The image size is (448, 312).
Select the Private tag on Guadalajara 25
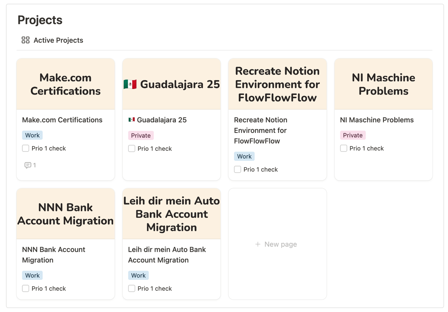(140, 135)
